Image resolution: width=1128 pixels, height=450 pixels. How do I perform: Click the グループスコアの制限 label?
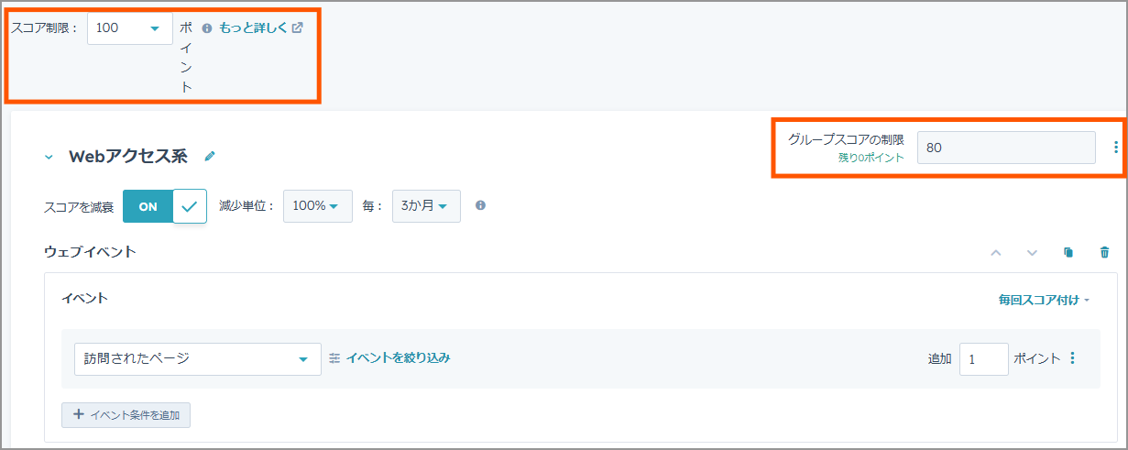click(846, 139)
